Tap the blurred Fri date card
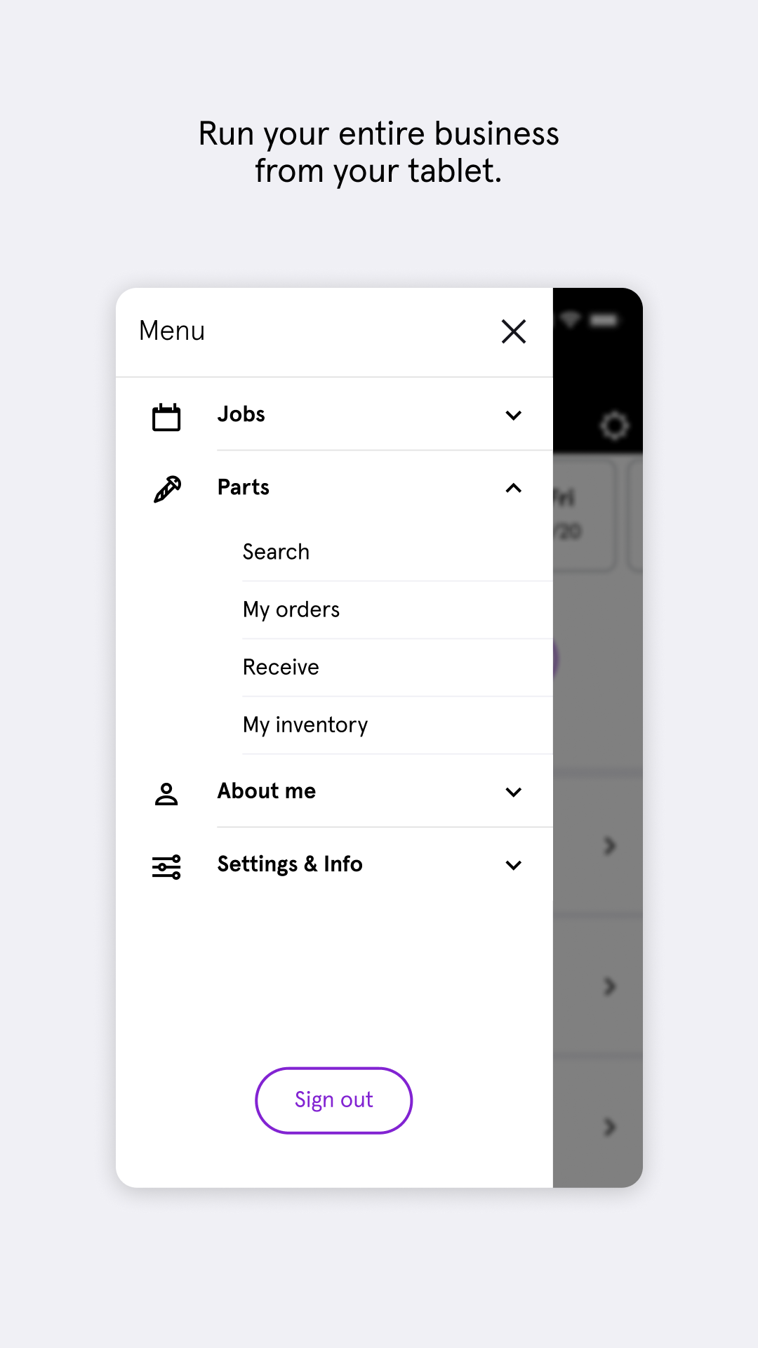Screen dimensions: 758x1348 584,514
